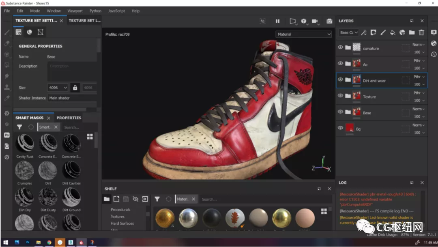The width and height of the screenshot is (438, 247).
Task: Click the Photoshop export icon in left sidebar
Action: [7, 135]
